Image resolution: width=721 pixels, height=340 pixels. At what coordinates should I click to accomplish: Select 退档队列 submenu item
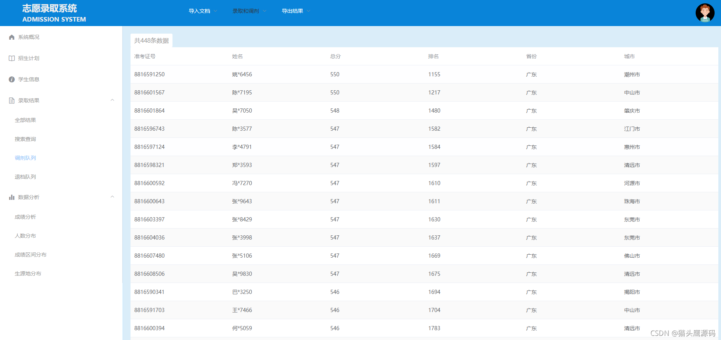25,177
